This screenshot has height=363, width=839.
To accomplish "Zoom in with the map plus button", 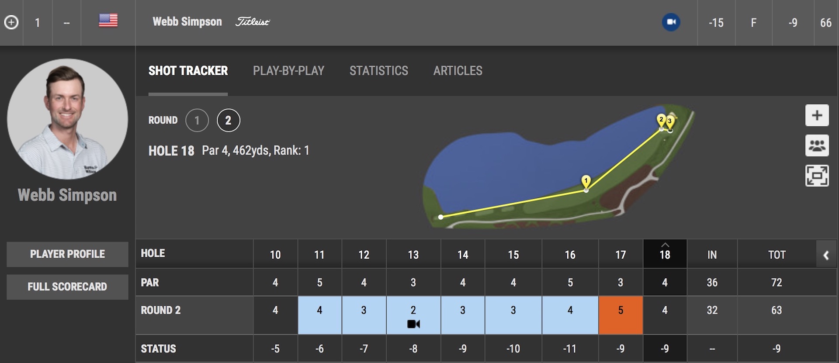I will click(x=817, y=115).
